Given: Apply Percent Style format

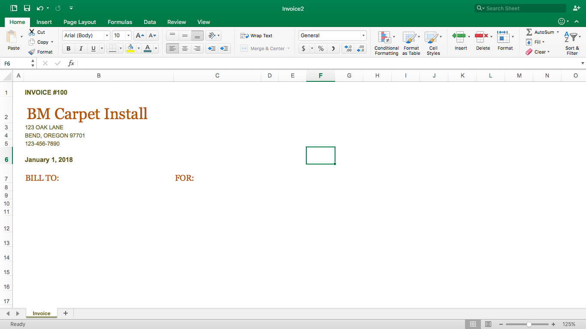Looking at the screenshot, I should pos(321,48).
